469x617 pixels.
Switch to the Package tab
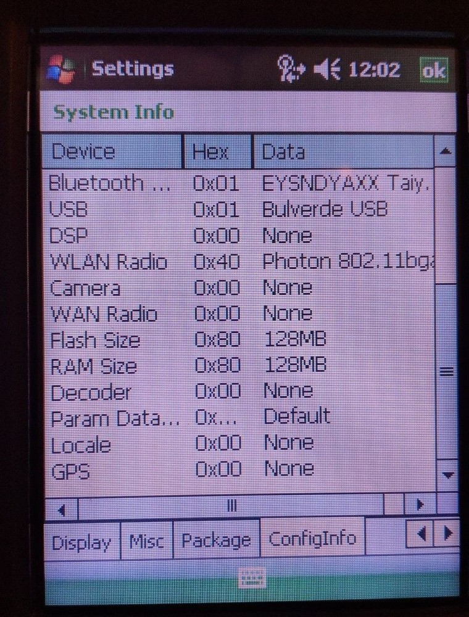click(216, 540)
